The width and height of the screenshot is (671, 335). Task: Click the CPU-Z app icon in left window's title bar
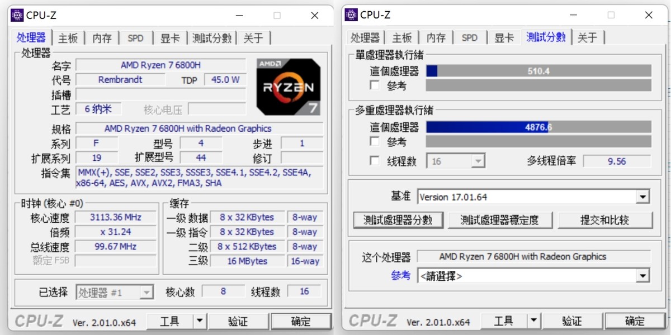coord(16,15)
